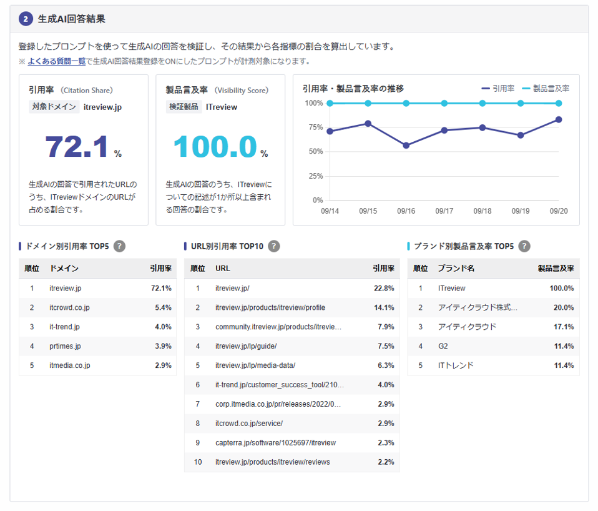Click the ITトレンド brand row
The height and width of the screenshot is (511, 598).
pyautogui.click(x=494, y=365)
